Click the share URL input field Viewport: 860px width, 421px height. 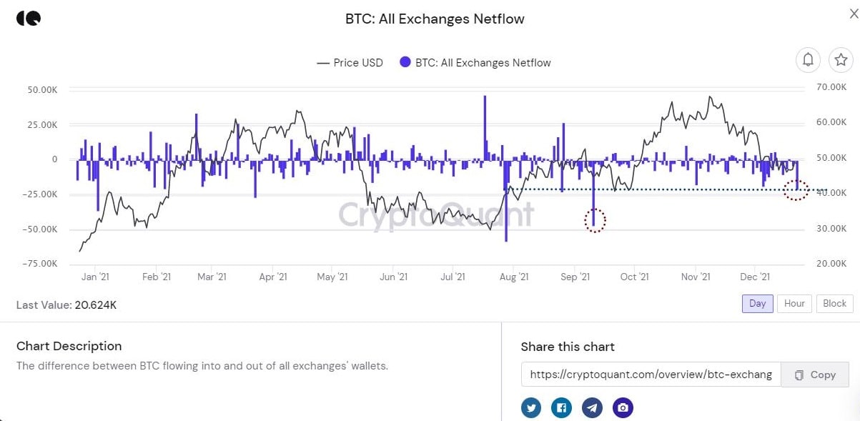coord(651,375)
